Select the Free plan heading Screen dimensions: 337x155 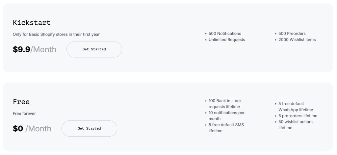point(21,102)
